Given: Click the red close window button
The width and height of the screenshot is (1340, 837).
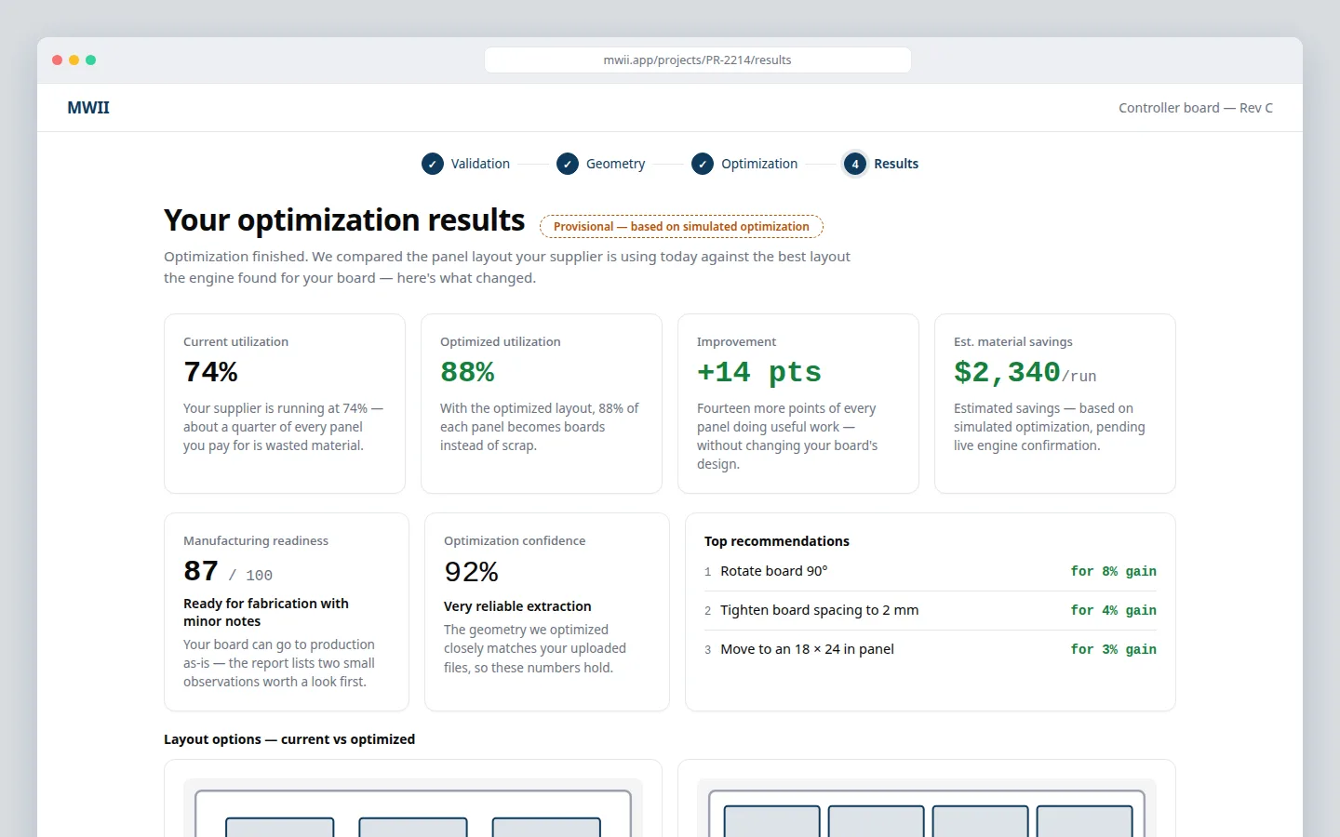Looking at the screenshot, I should (58, 60).
